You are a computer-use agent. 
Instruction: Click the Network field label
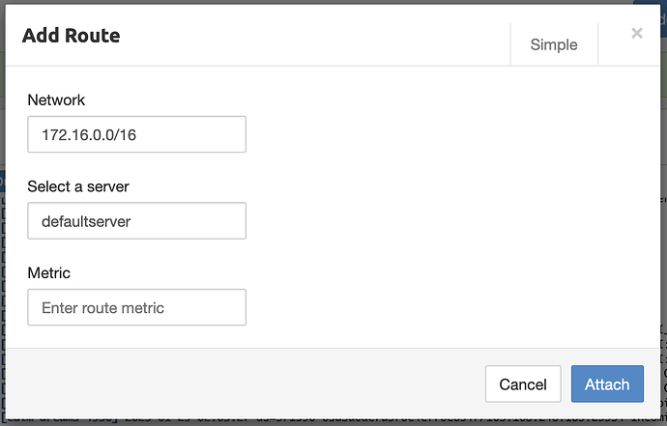(x=56, y=99)
